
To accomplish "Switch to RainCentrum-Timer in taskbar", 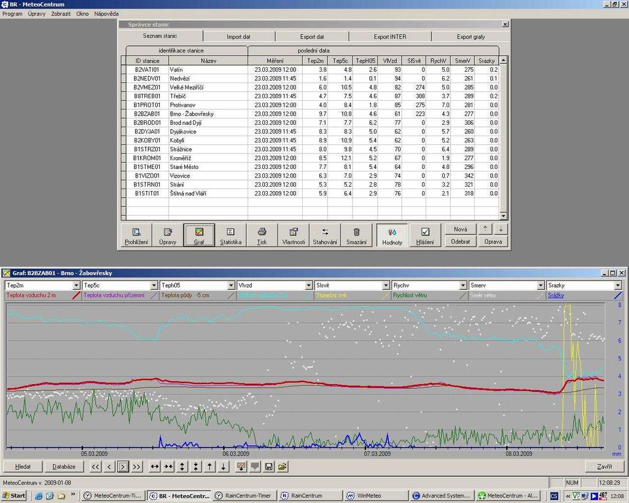I will (x=243, y=496).
